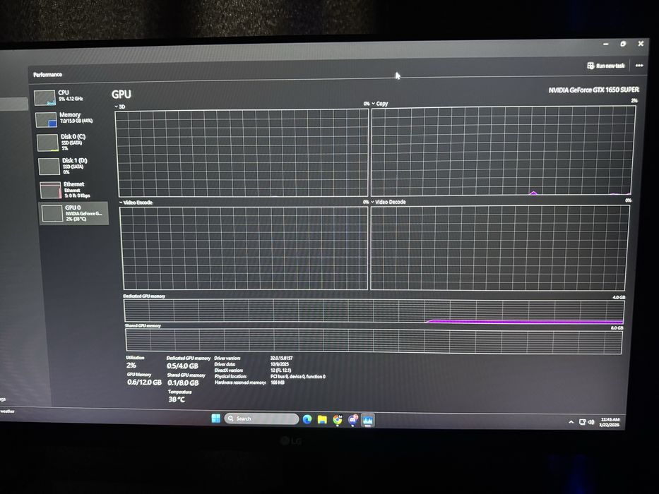Screen dimensions: 659x494
Task: Select the Memory performance item
Action: tap(69, 119)
